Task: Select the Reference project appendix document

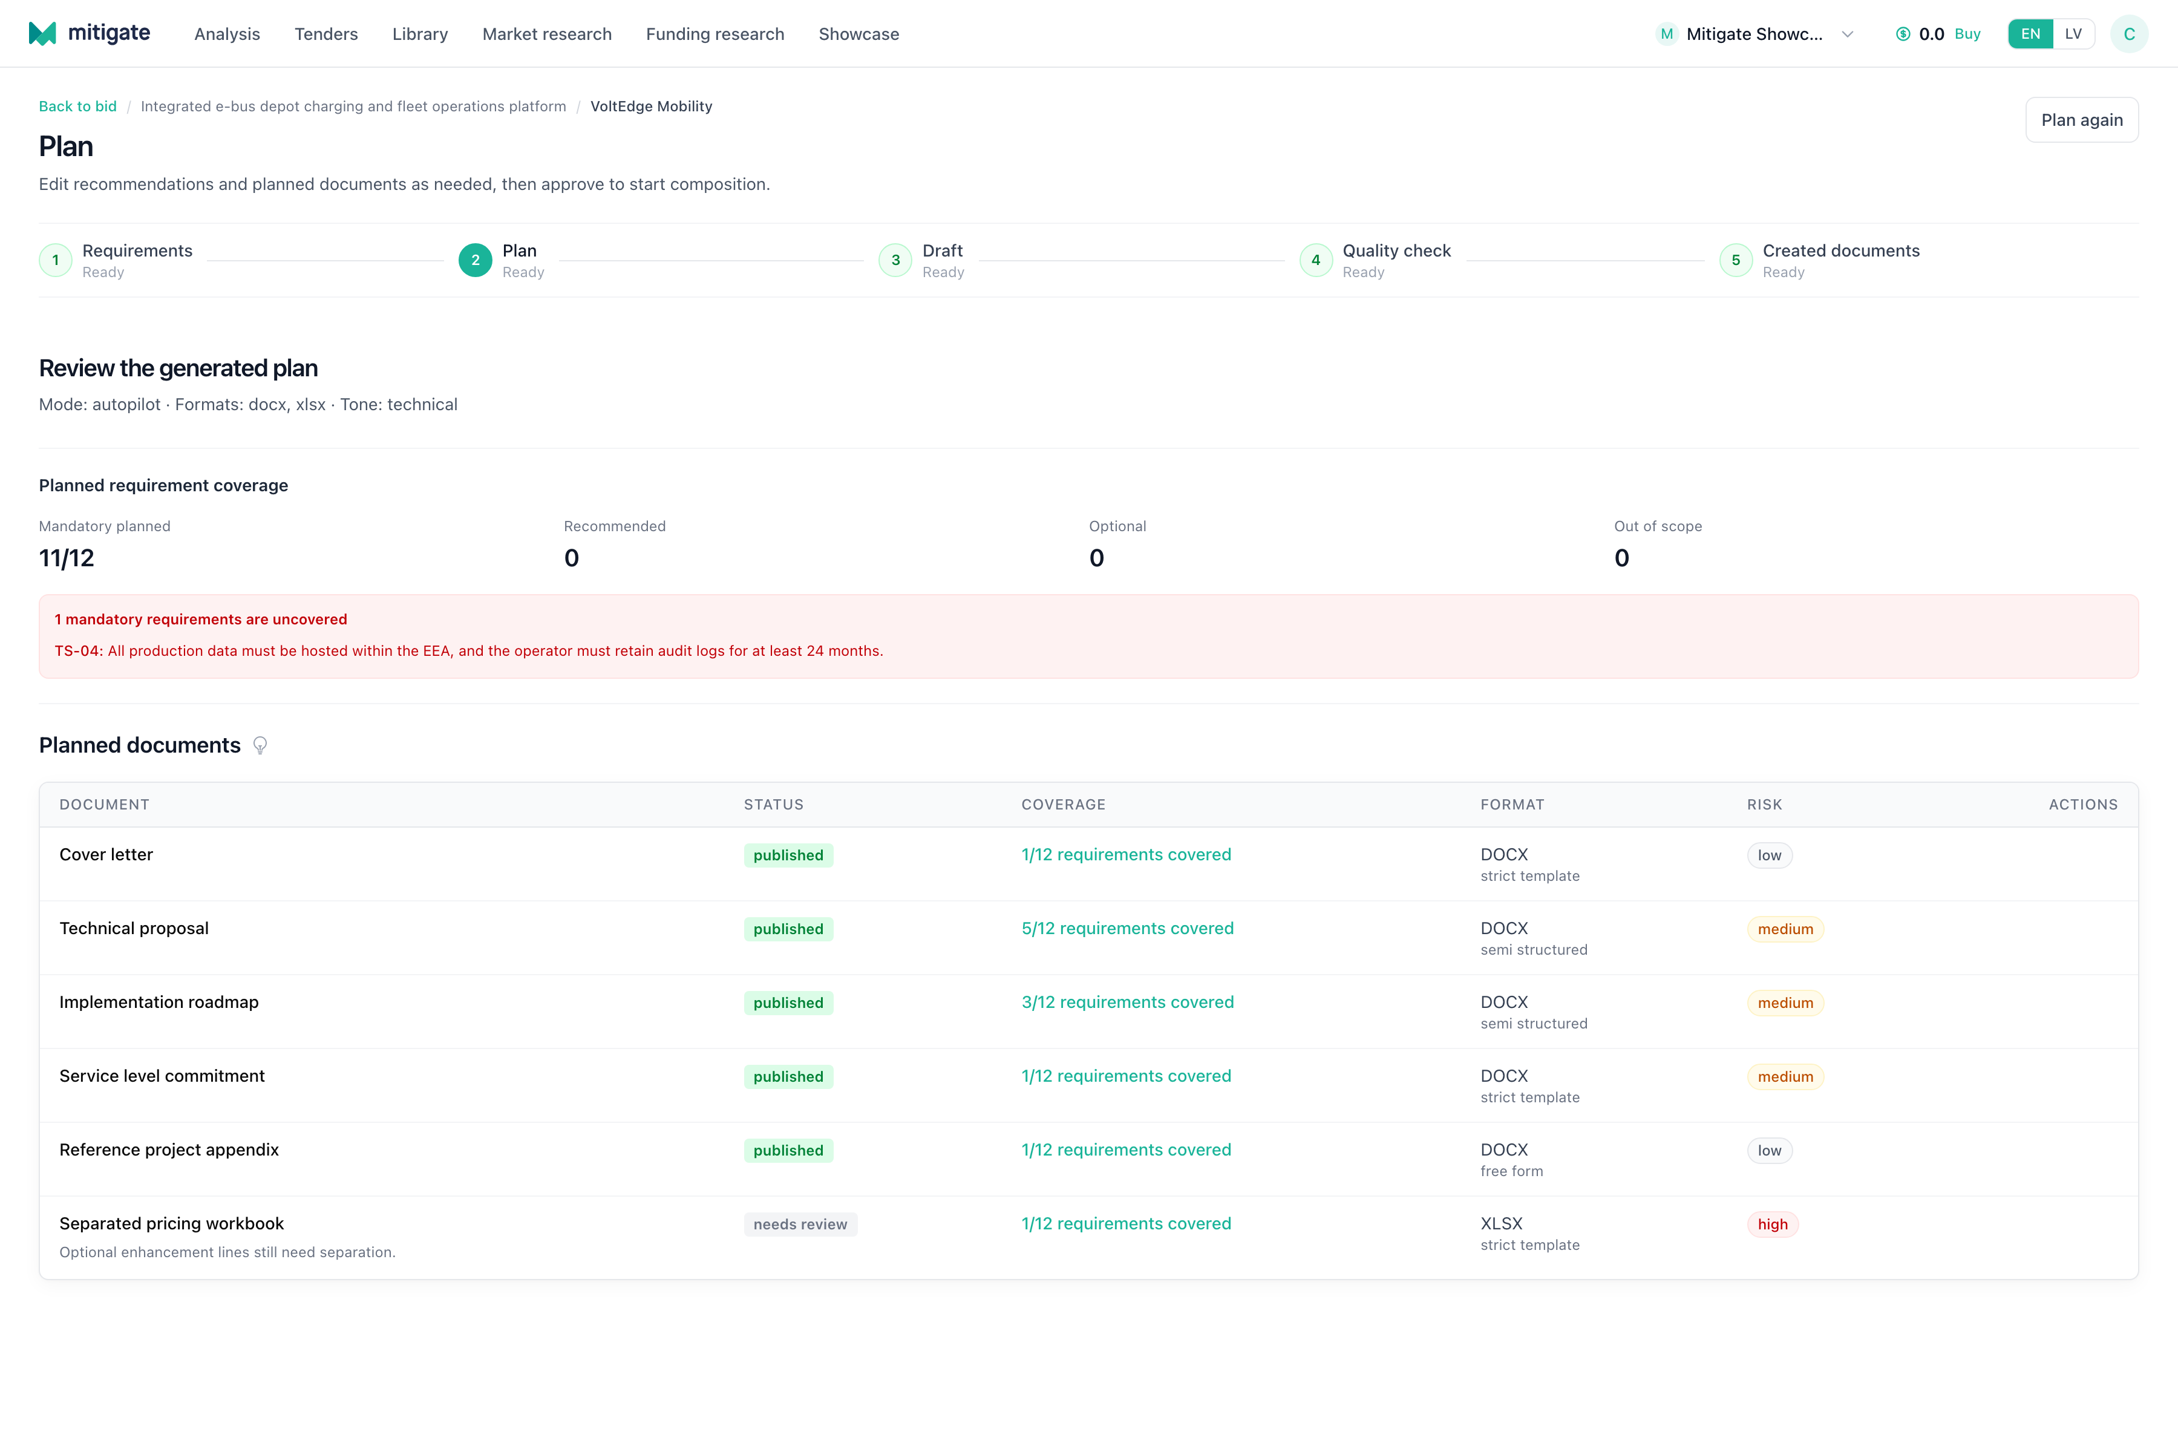Action: click(x=169, y=1150)
